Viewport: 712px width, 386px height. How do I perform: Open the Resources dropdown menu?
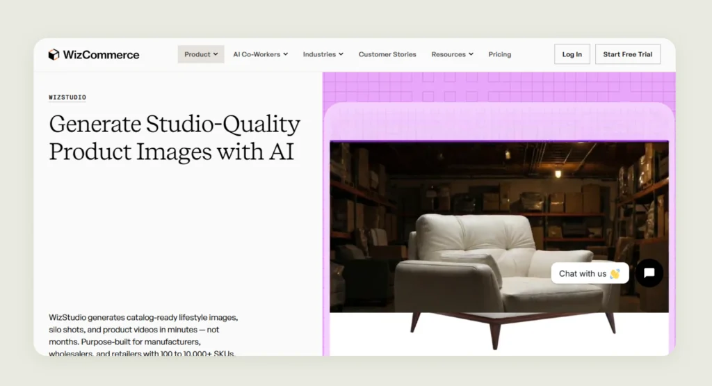tap(452, 54)
